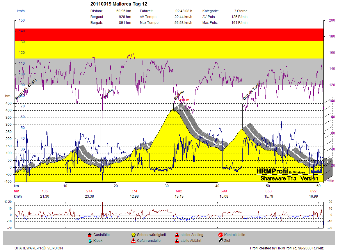338x250 pixels.
Task: Click the Max-Puls value 161 P/min
Action: pyautogui.click(x=239, y=23)
